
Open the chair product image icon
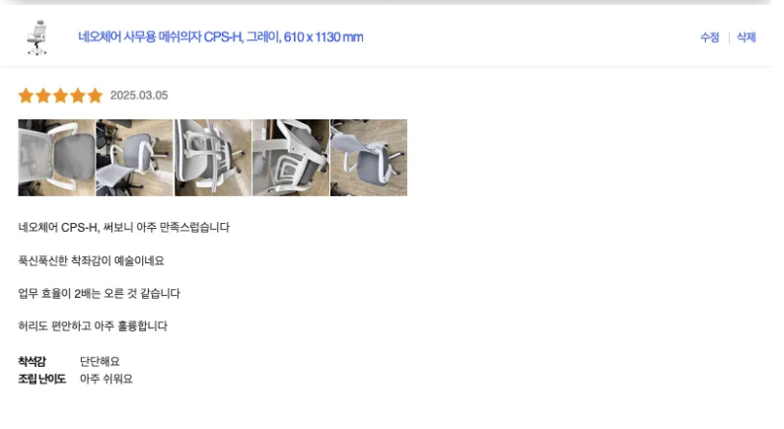[x=37, y=37]
